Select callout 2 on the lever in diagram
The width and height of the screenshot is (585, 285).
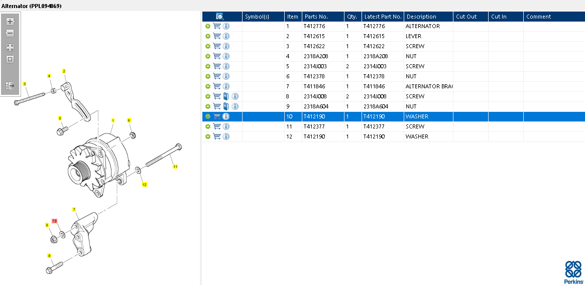[64, 71]
